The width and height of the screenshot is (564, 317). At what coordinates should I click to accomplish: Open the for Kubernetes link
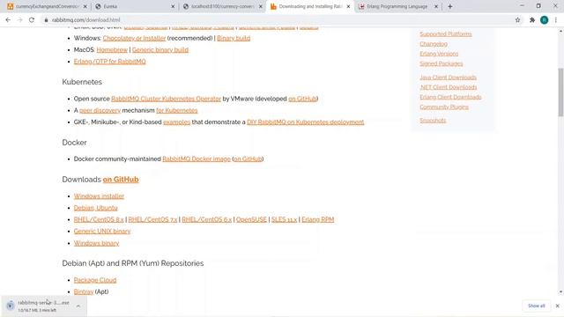pos(176,110)
